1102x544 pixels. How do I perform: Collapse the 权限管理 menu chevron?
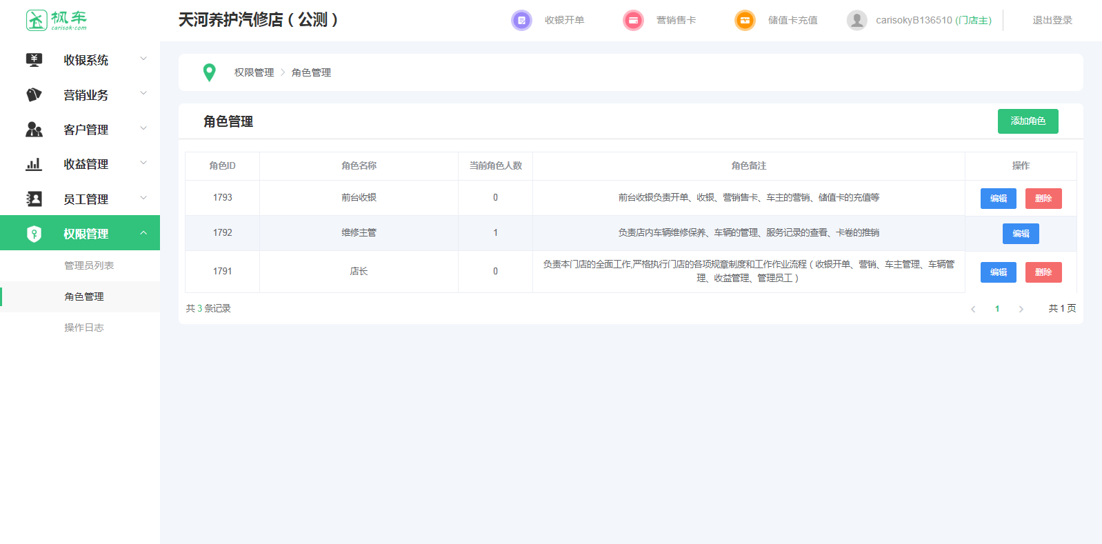(x=143, y=233)
